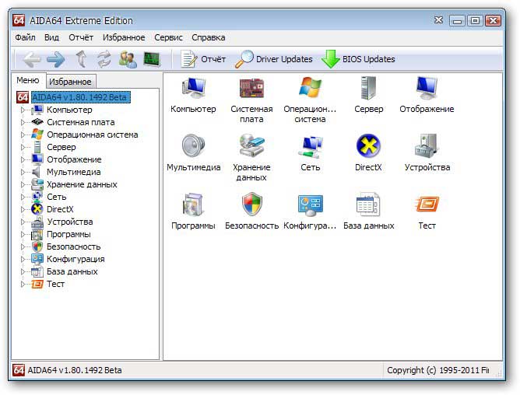Open the Файл menu
The image size is (520, 395).
click(25, 37)
